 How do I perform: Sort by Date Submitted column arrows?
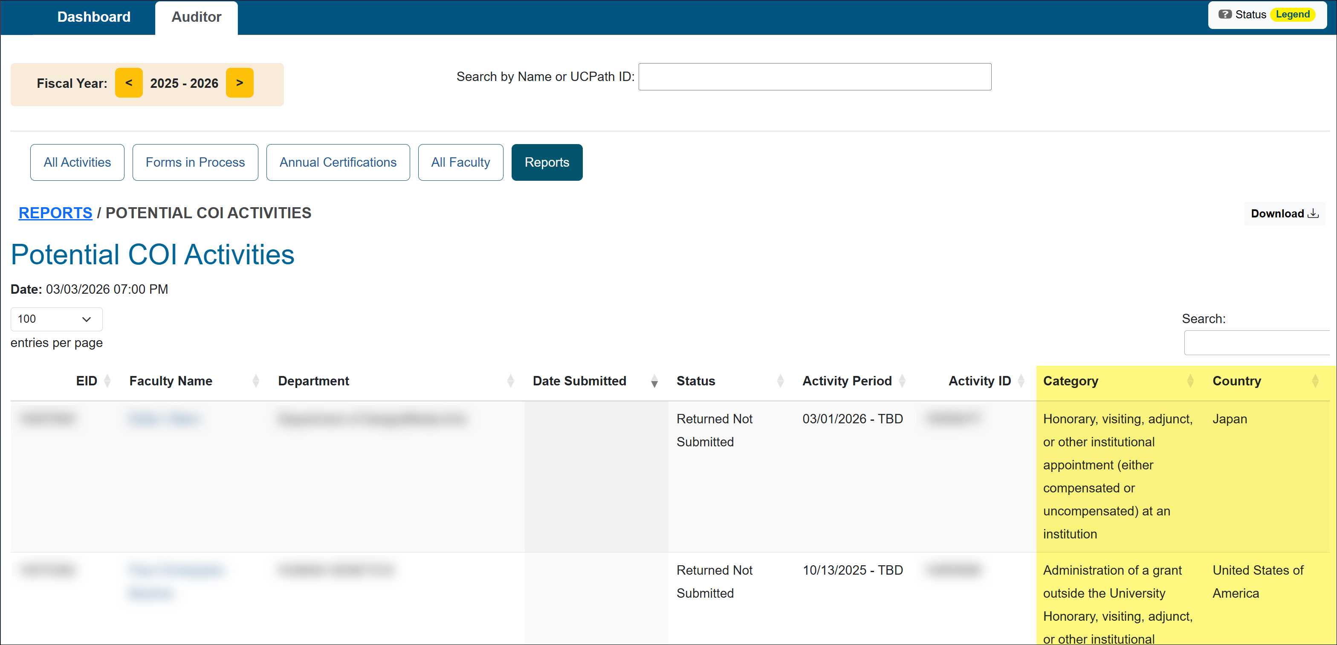pos(654,381)
